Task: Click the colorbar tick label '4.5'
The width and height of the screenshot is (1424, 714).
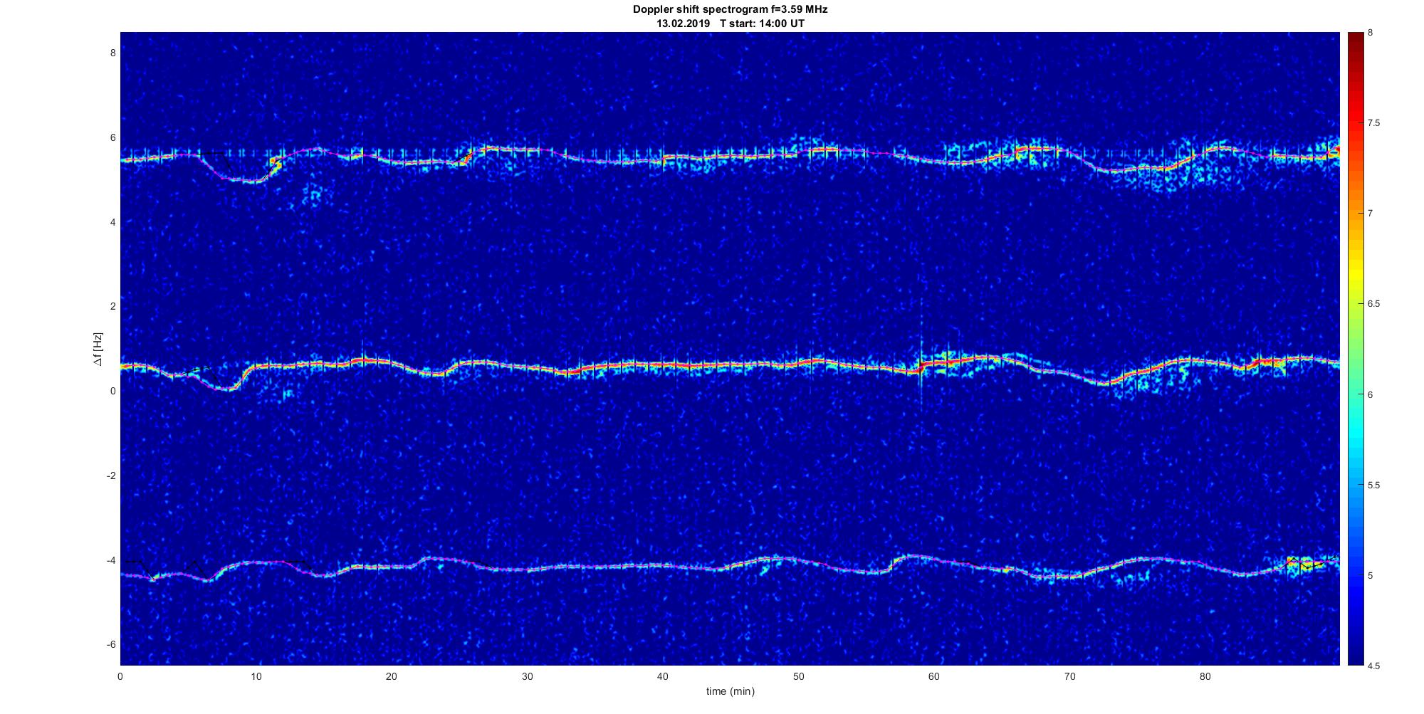Action: tap(1373, 666)
